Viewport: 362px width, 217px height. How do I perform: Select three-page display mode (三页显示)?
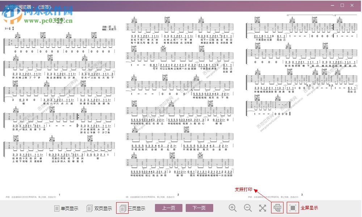pyautogui.click(x=132, y=208)
